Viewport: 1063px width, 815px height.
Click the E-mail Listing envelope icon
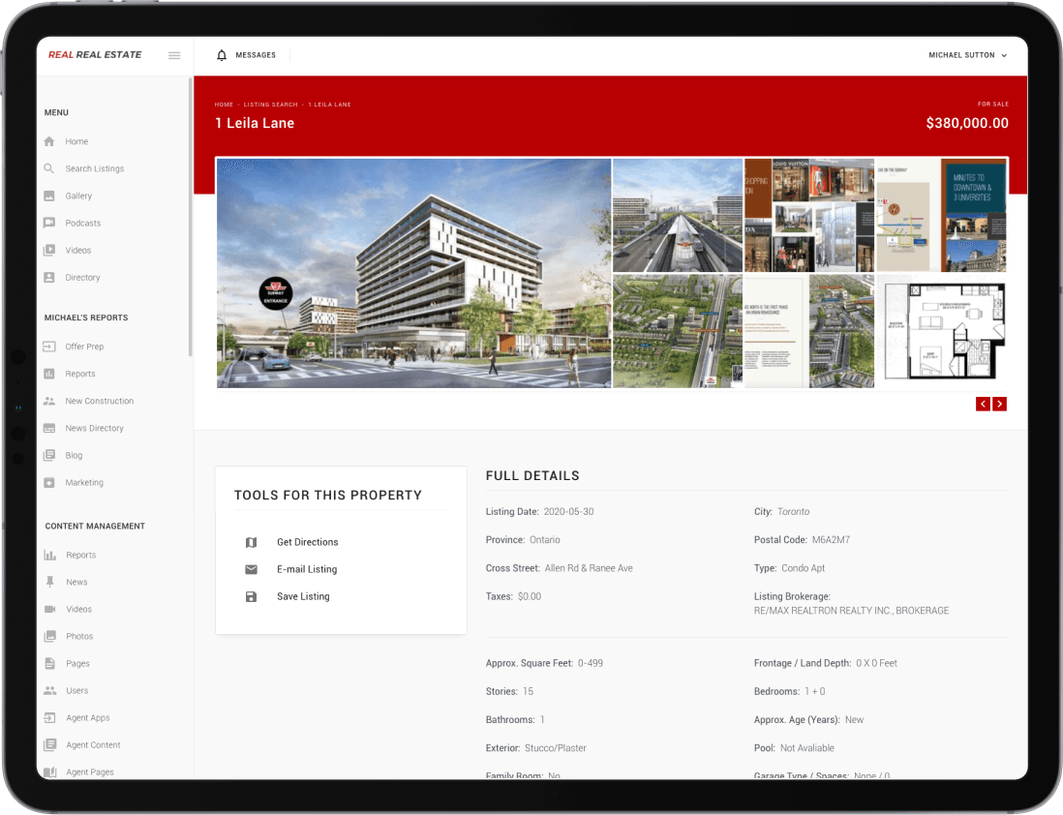[252, 569]
